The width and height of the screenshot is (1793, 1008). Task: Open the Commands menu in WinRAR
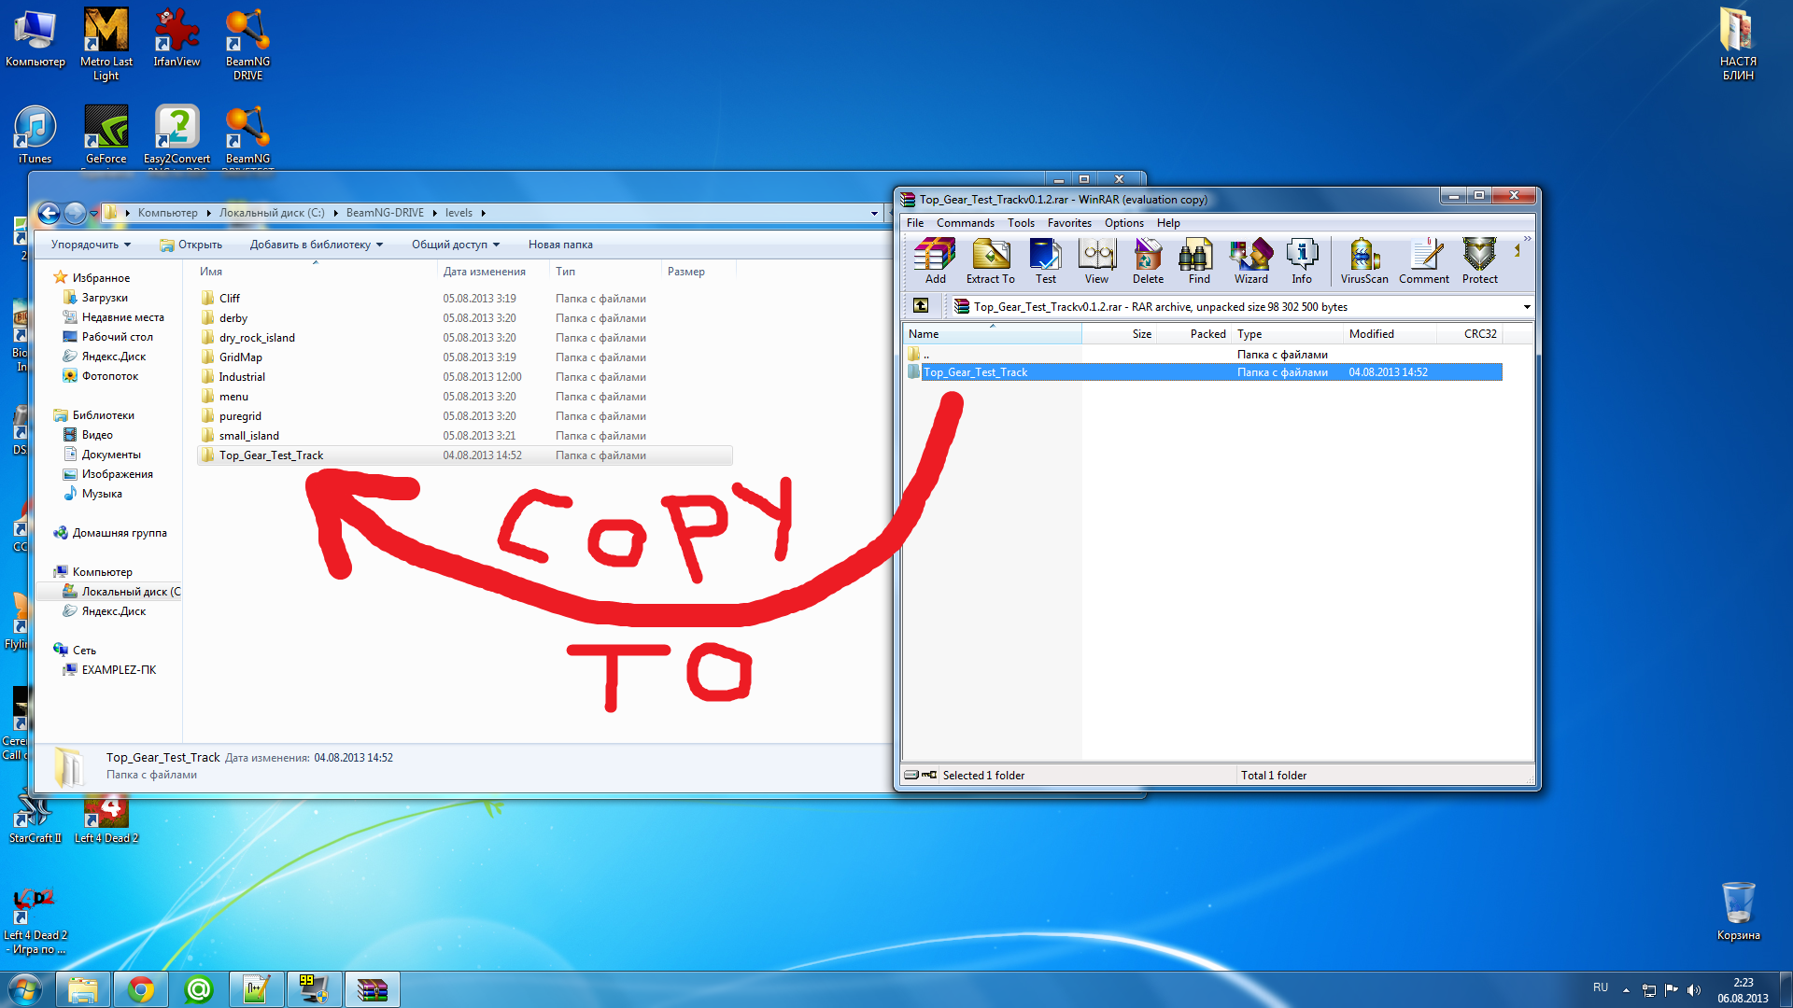coord(965,223)
